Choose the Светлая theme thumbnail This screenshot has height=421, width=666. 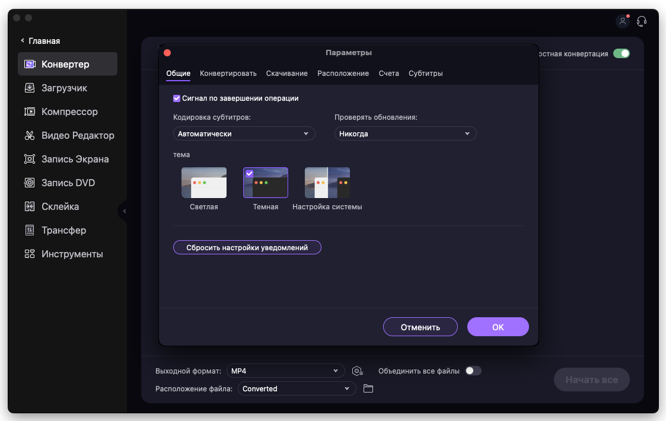tap(204, 183)
